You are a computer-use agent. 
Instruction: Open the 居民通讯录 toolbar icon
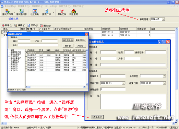point(22,11)
